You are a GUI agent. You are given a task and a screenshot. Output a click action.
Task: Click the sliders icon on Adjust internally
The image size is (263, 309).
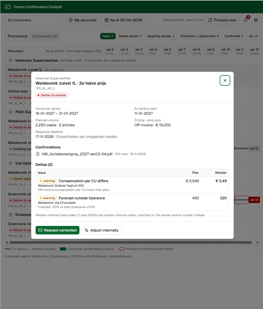[86, 230]
